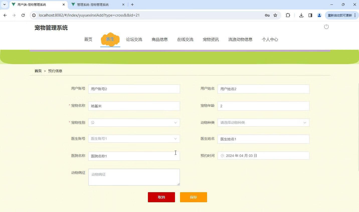Open the Chrome profile avatar
359x212 pixels.
(x=319, y=15)
